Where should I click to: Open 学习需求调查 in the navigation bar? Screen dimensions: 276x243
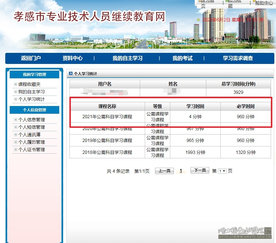point(238,58)
